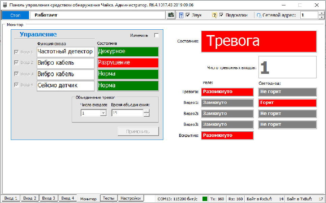Switch to the Вход 3 tab
326x203 pixels.
[x=49, y=198]
